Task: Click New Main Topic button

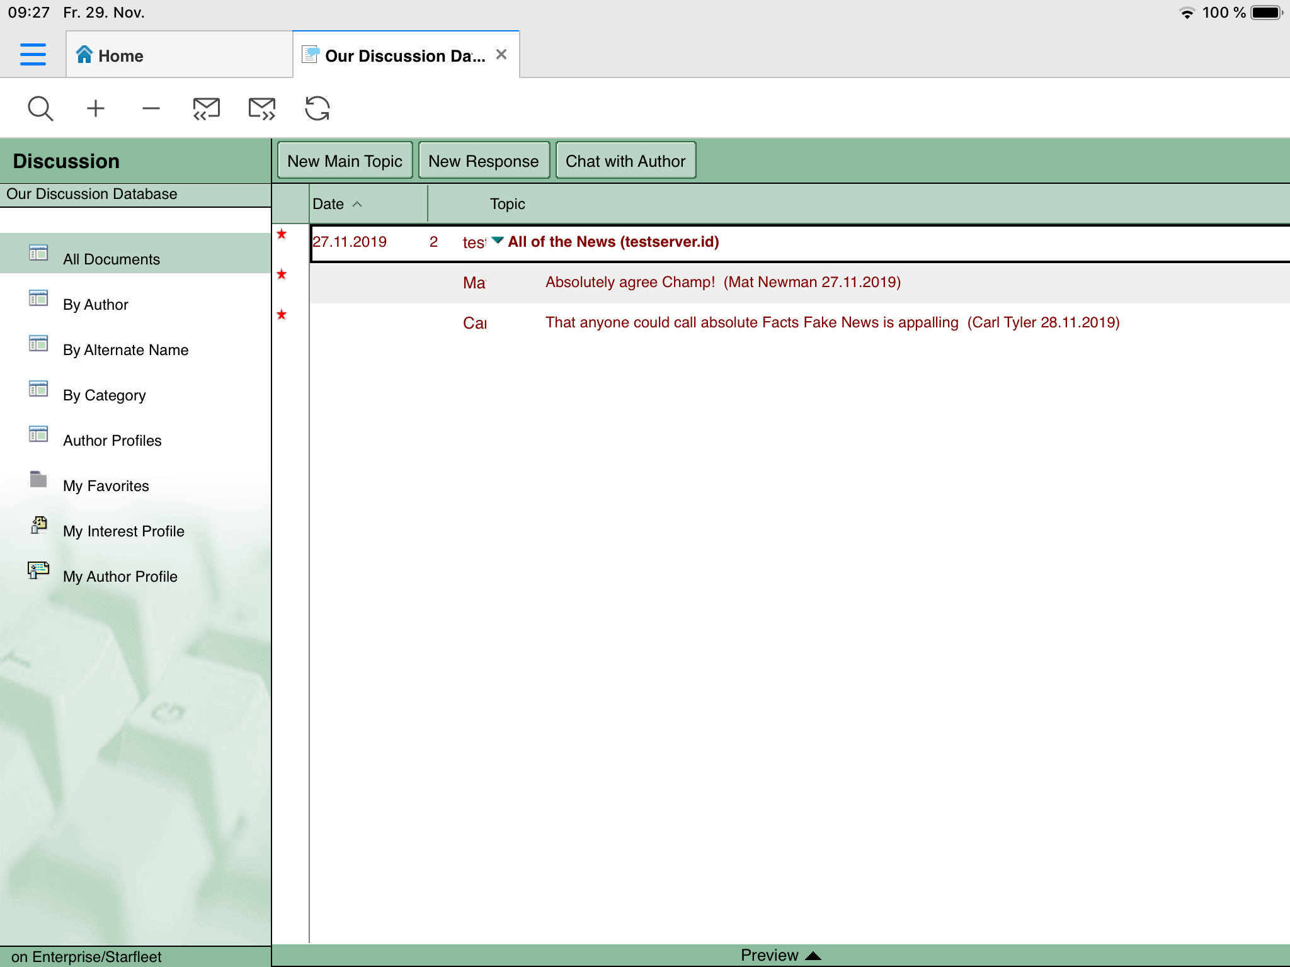Action: [x=345, y=161]
